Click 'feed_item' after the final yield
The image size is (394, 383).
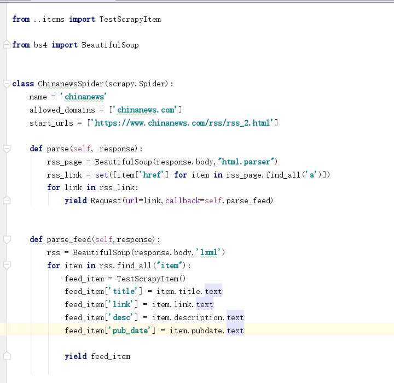pyautogui.click(x=111, y=356)
